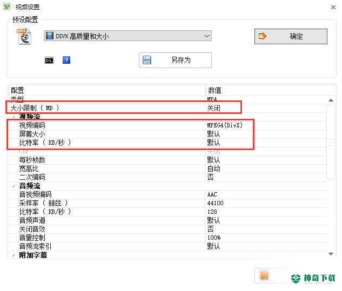The width and height of the screenshot is (342, 291).
Task: Open the command line console icon
Action: (x=49, y=60)
